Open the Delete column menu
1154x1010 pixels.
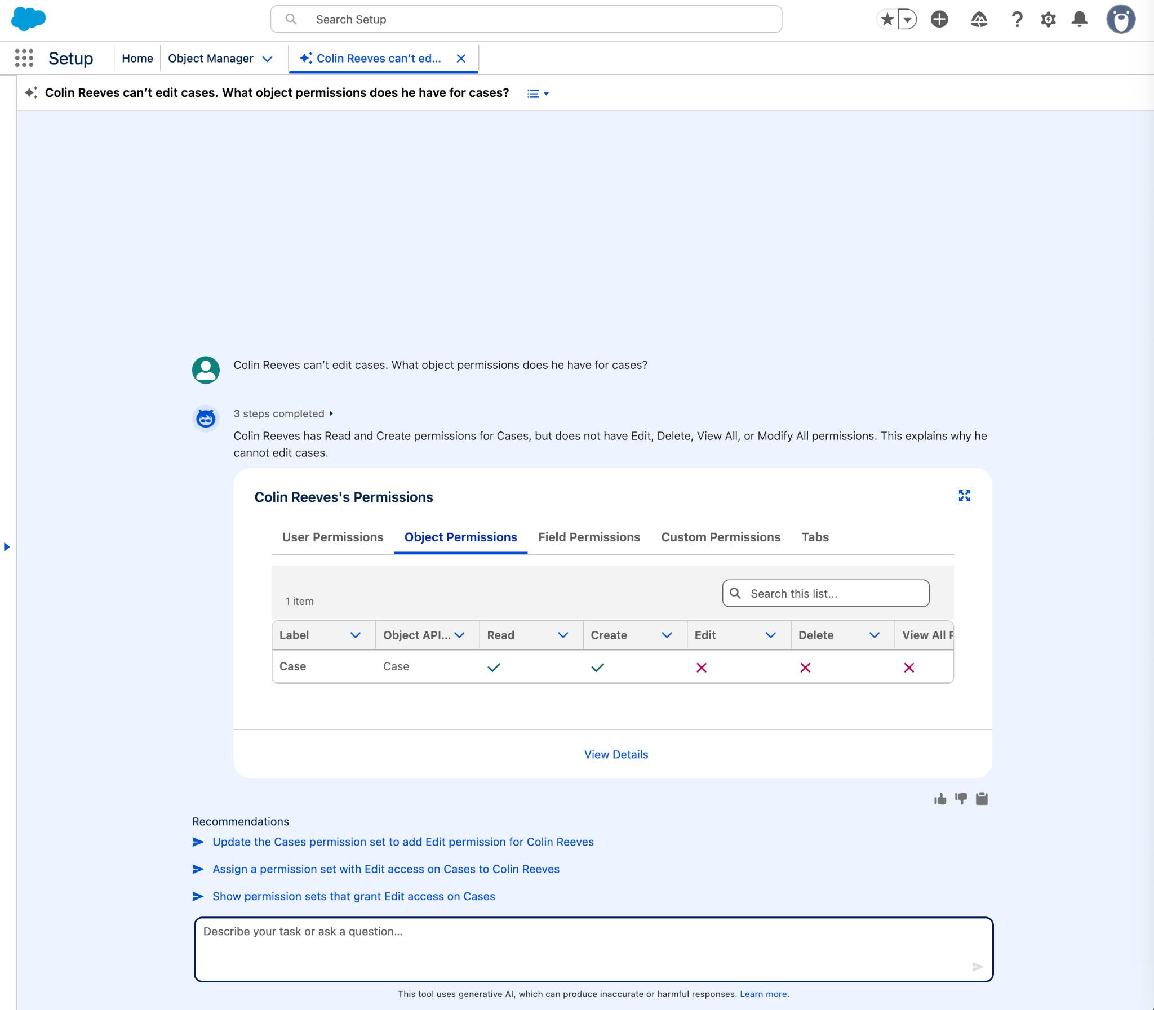pyautogui.click(x=875, y=635)
